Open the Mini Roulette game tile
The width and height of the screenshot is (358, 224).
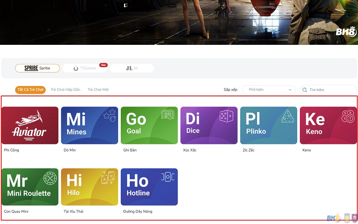pyautogui.click(x=30, y=187)
